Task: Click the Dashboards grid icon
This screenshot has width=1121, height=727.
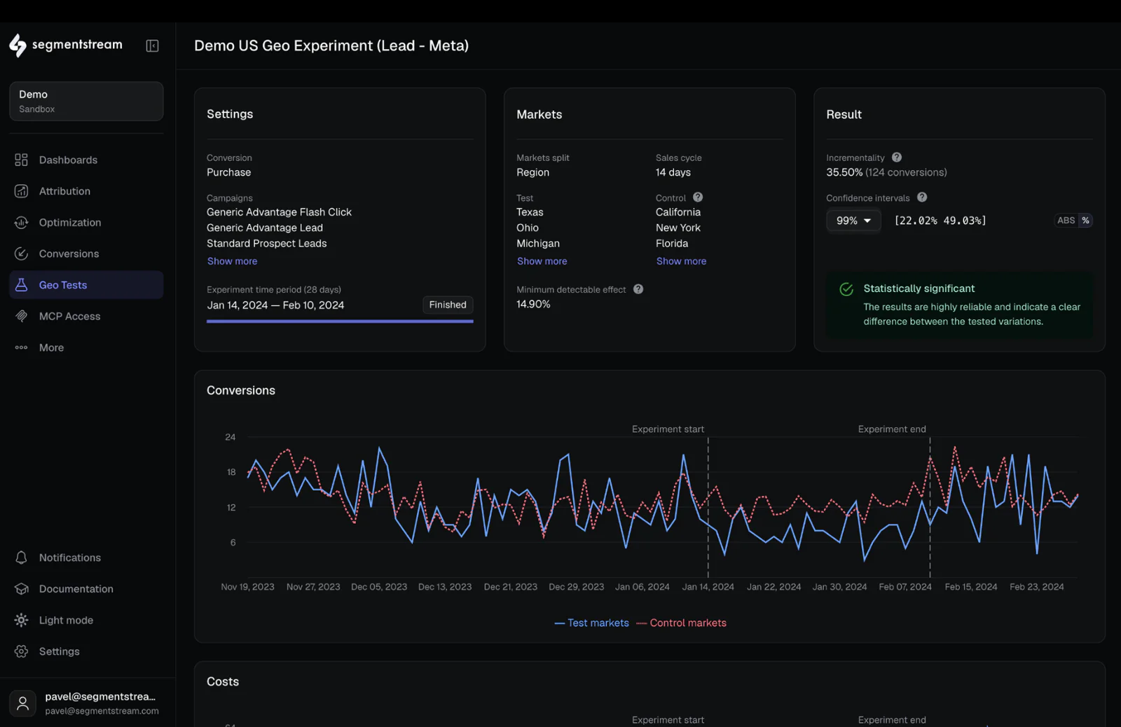Action: click(21, 160)
